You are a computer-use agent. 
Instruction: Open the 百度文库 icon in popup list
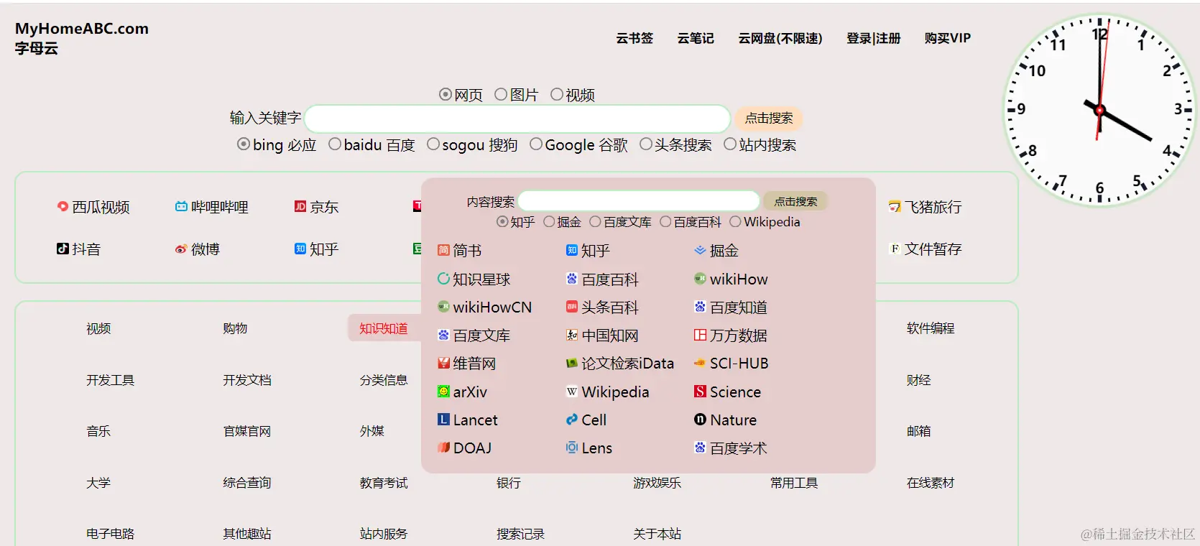443,335
